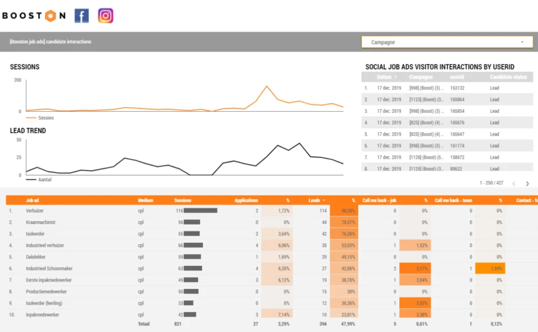Go to next page of userid table
The width and height of the screenshot is (538, 332).
click(x=527, y=183)
